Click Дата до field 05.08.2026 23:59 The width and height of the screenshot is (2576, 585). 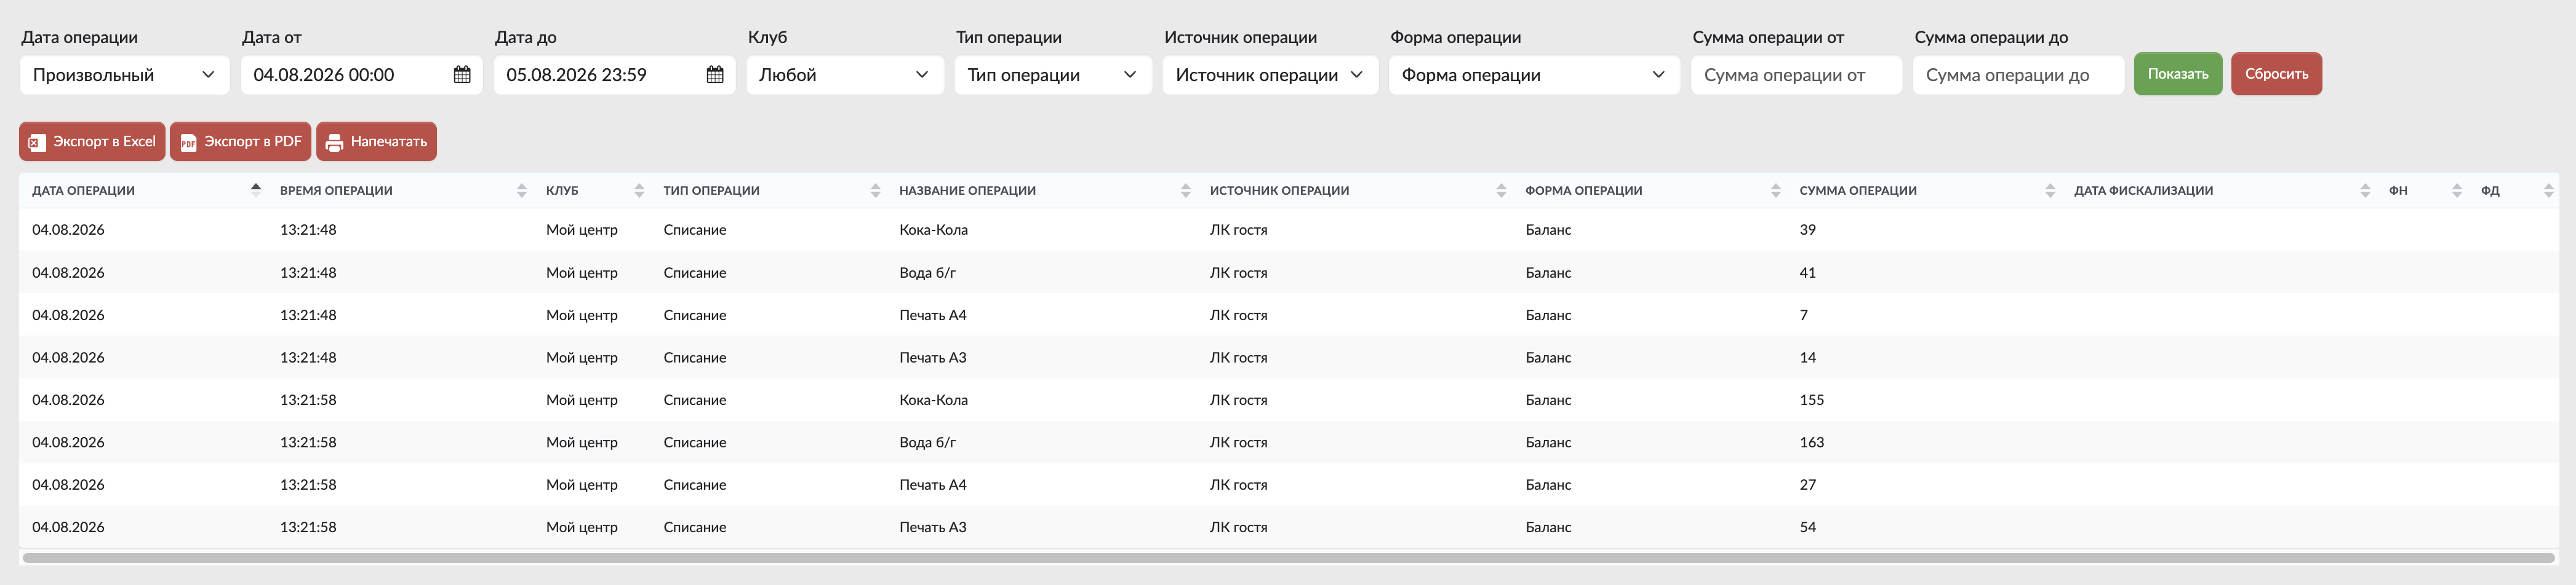614,75
